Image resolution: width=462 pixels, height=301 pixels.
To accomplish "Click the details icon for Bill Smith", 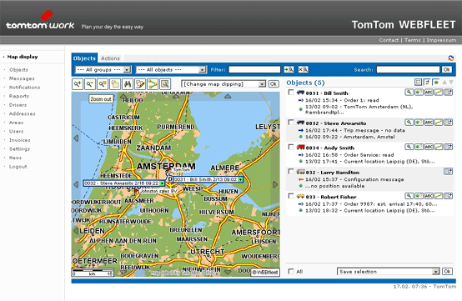I will tap(448, 93).
